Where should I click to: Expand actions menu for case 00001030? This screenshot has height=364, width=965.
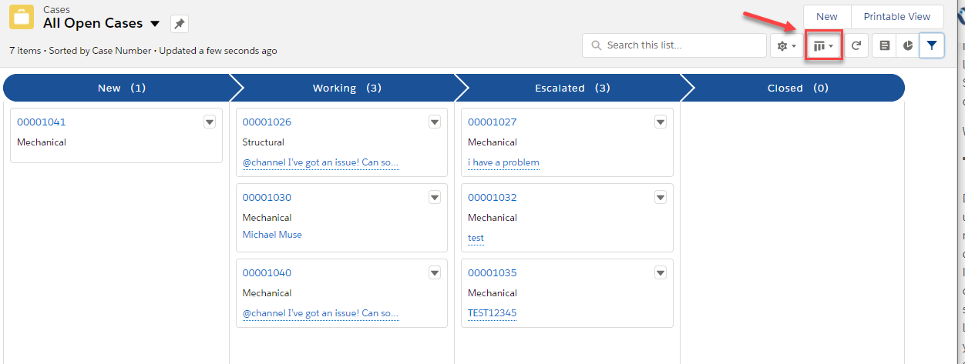coord(435,197)
